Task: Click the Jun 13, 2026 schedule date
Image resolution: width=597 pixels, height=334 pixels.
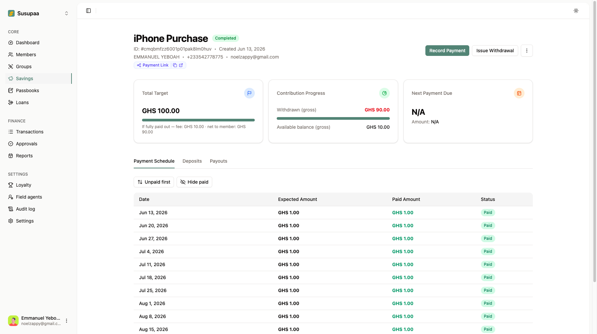Action: pos(153,213)
